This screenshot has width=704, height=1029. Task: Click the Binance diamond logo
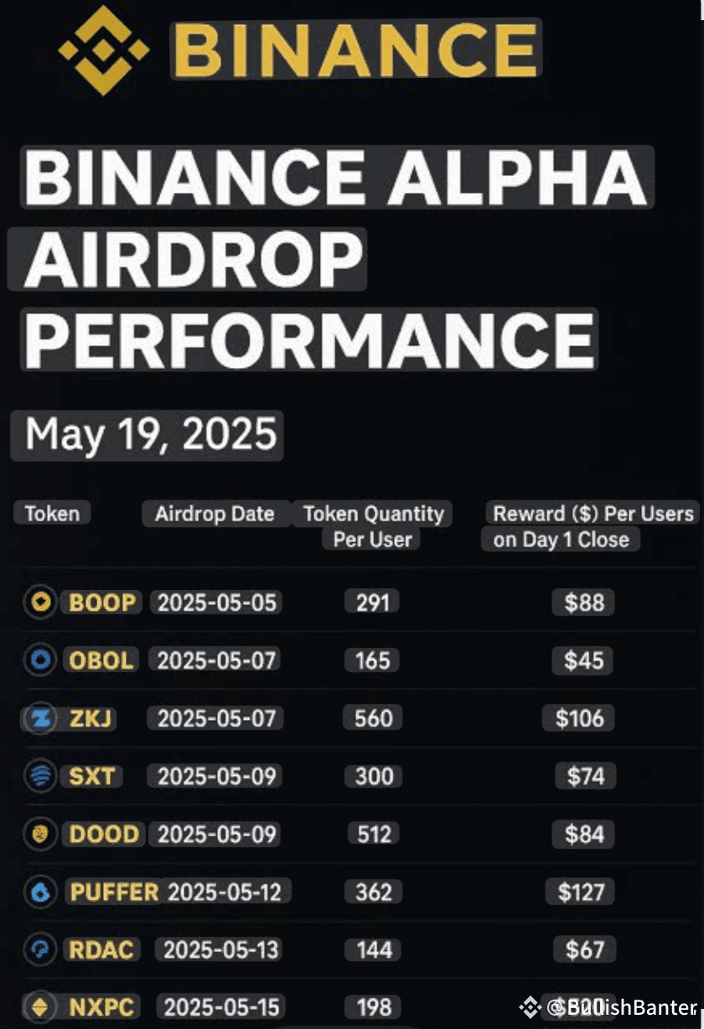(103, 49)
